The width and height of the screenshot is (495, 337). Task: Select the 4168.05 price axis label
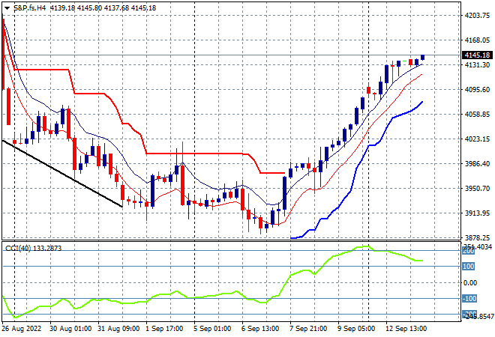(477, 40)
